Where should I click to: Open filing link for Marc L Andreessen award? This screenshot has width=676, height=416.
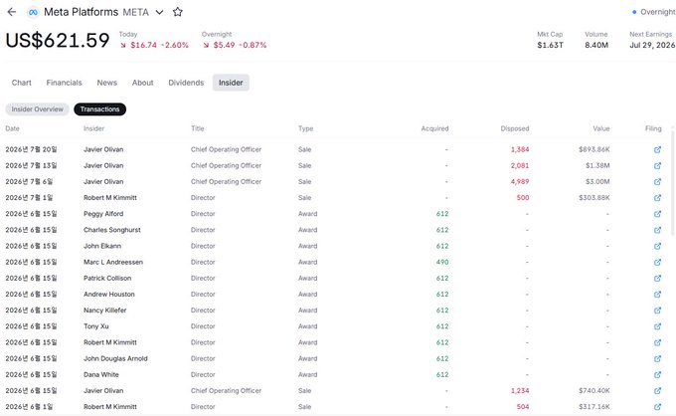[657, 263]
